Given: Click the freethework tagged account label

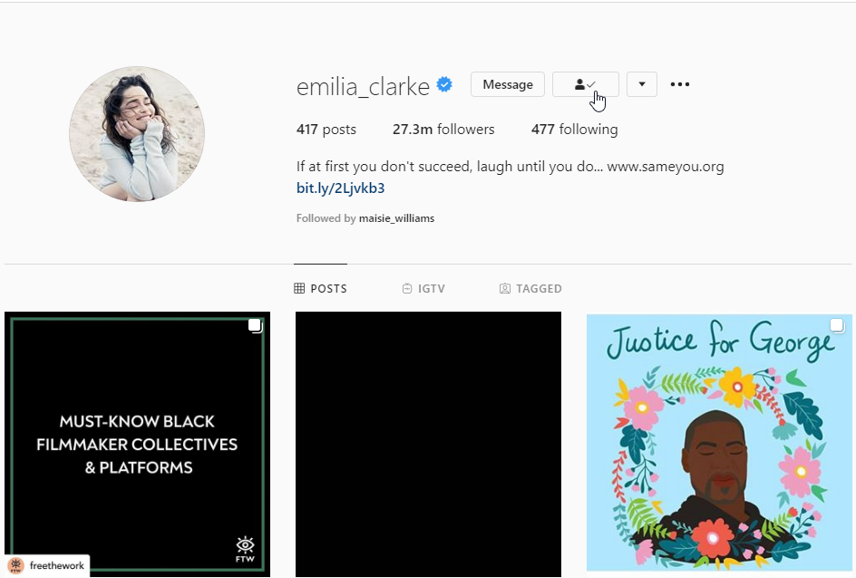Looking at the screenshot, I should click(48, 565).
